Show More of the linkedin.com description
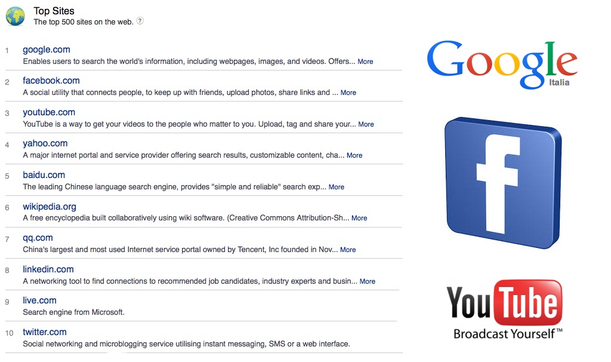Image resolution: width=611 pixels, height=362 pixels. 368,281
